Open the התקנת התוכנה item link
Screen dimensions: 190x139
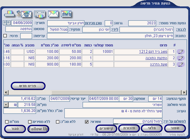[156, 58]
